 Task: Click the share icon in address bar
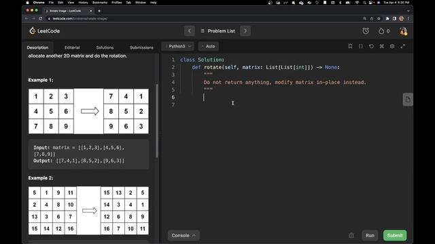pyautogui.click(x=372, y=18)
